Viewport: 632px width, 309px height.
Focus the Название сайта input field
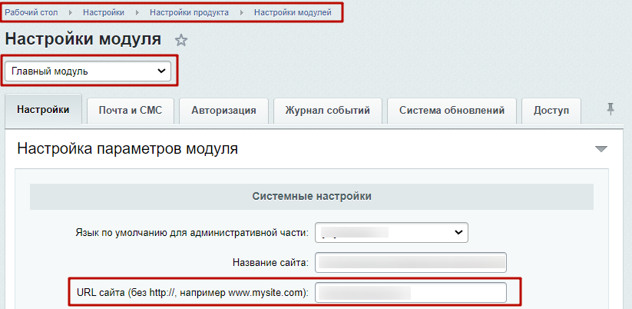411,262
